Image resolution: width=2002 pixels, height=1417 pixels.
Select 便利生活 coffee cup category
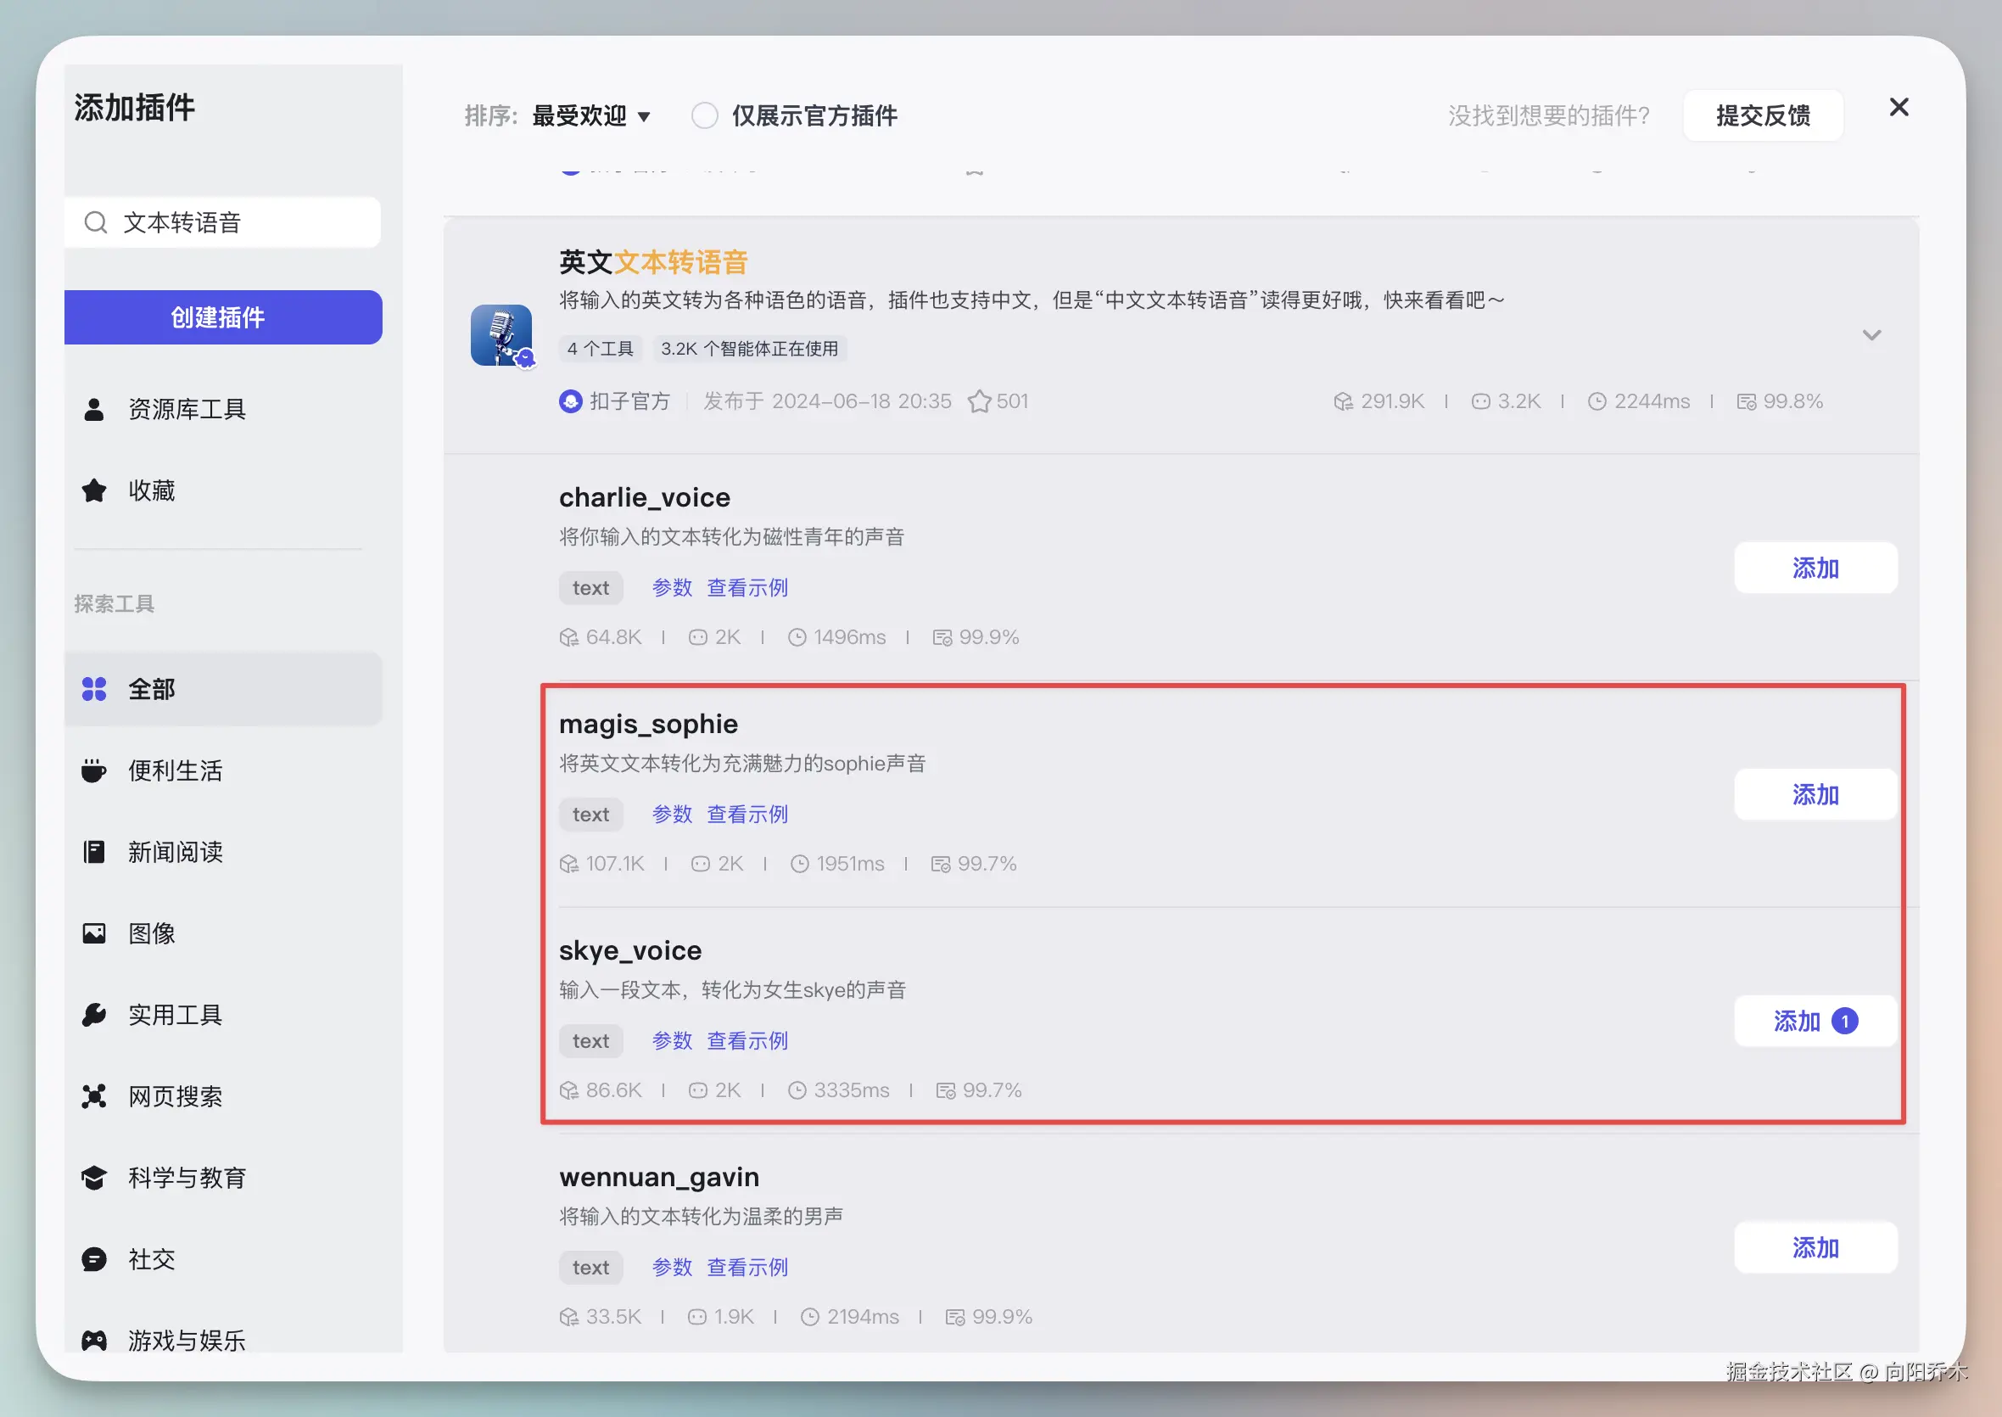tap(175, 770)
